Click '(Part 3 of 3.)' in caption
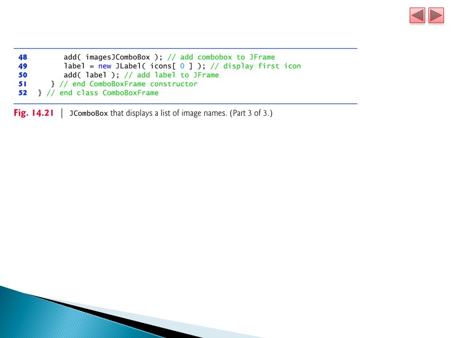Screen dimensions: 451x338 [x=251, y=113]
